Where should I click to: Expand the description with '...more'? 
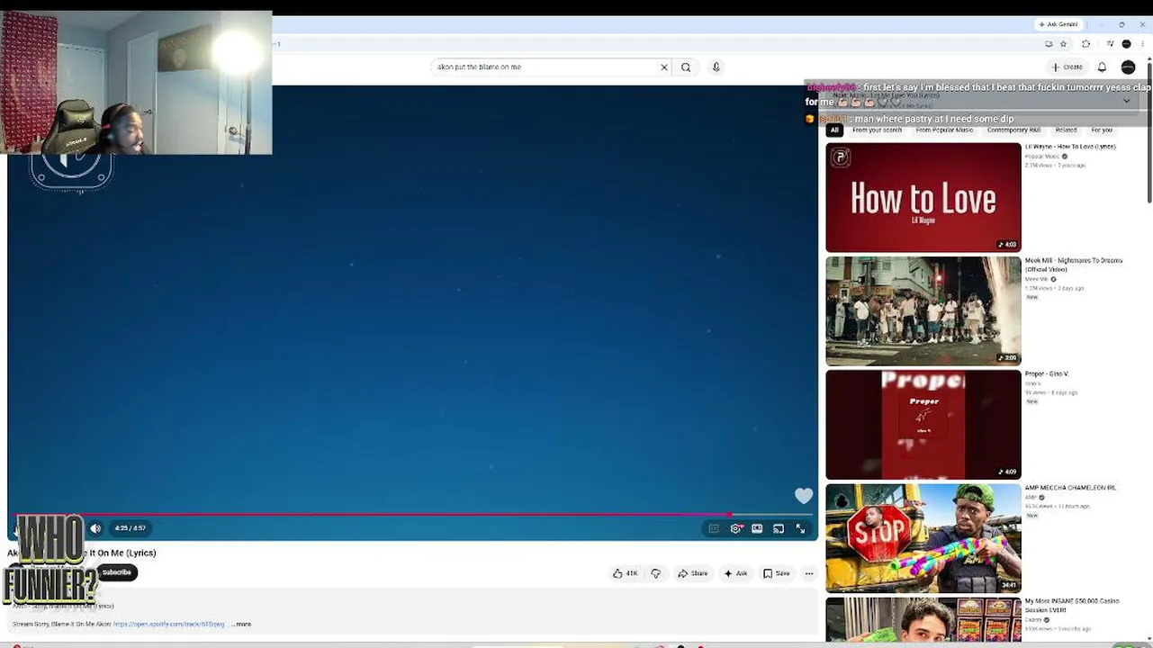pos(241,624)
